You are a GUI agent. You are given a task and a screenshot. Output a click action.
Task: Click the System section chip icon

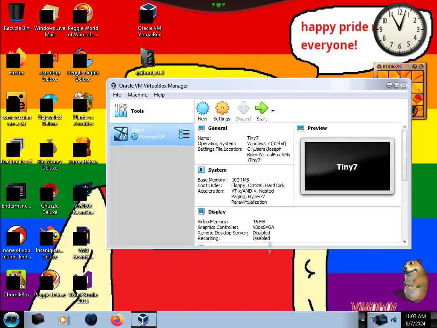201,170
